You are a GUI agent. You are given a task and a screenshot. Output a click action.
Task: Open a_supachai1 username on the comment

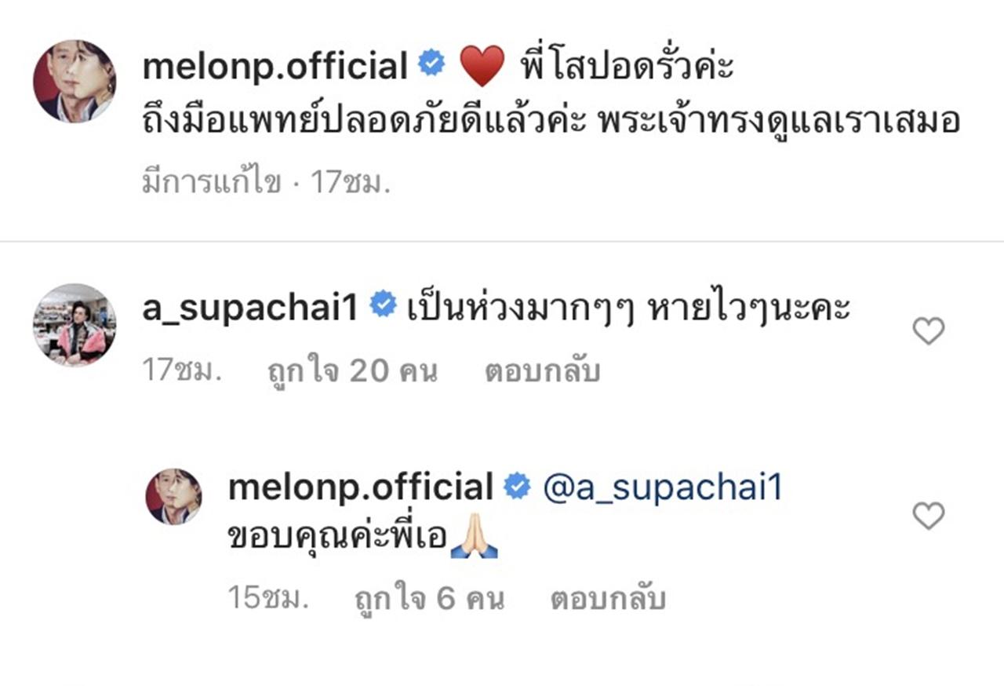tap(249, 306)
